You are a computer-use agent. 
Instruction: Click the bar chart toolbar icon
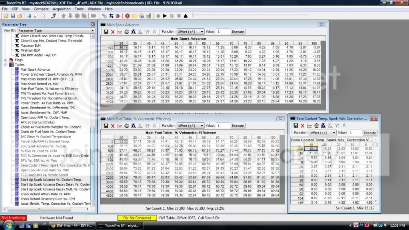point(148,16)
